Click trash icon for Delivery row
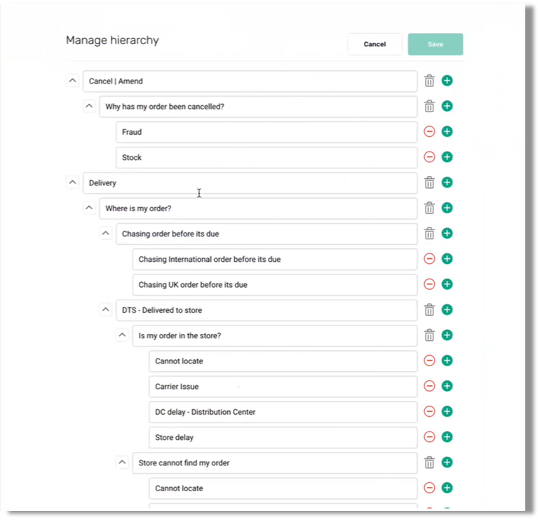Viewport: 540px width, 520px height. tap(429, 182)
